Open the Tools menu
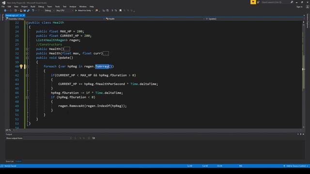The image size is (310, 174). tap(57, 7)
